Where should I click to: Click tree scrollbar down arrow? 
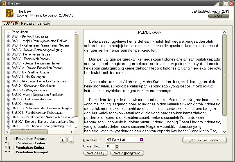(76, 127)
